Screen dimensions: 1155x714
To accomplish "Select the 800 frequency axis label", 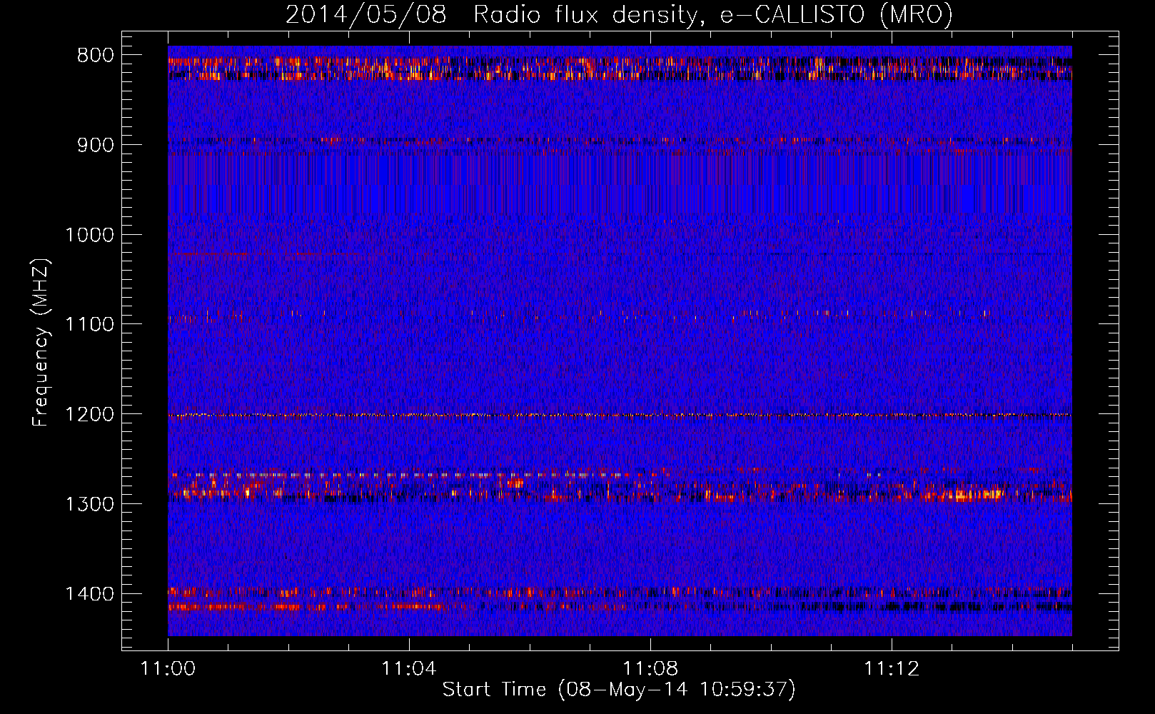I will point(96,56).
